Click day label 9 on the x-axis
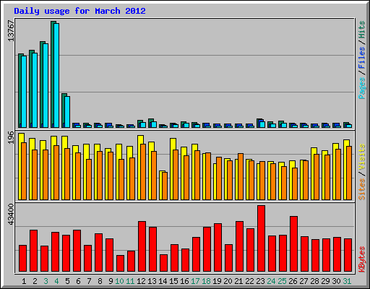Screen dimensions: 370x289 click(x=111, y=281)
